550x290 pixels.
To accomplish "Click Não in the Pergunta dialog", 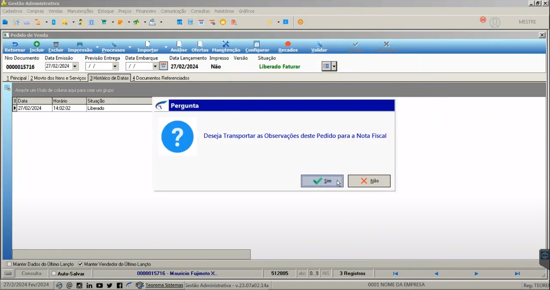I will [x=369, y=181].
